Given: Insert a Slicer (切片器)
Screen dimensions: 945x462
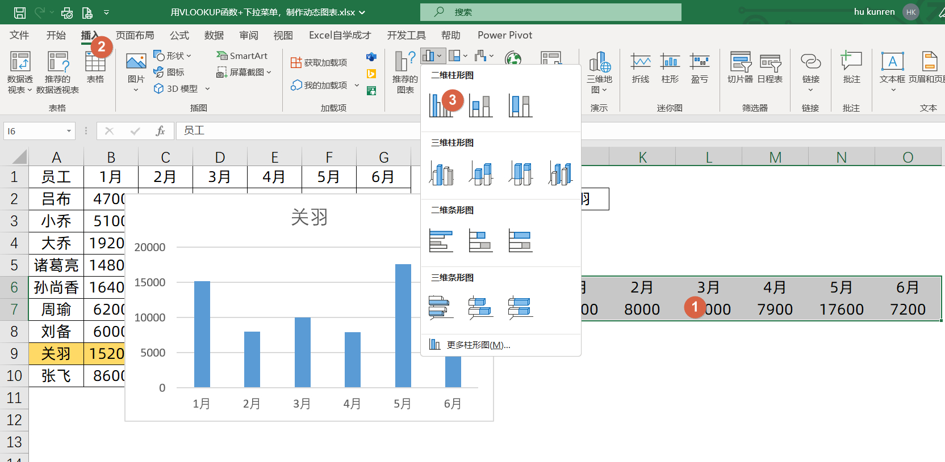Looking at the screenshot, I should pyautogui.click(x=741, y=67).
